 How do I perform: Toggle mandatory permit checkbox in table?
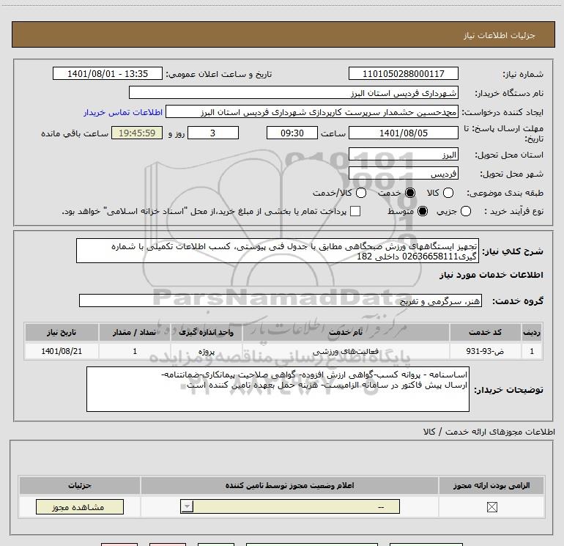491,507
